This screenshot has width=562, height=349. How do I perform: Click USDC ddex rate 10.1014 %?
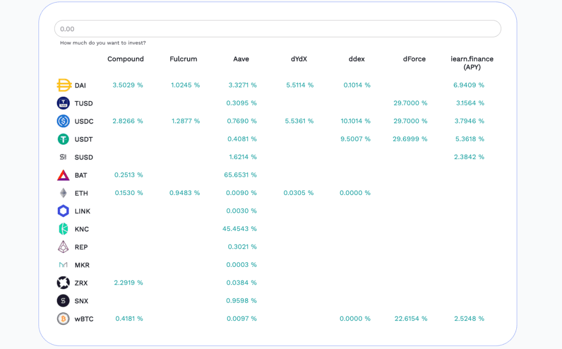(x=355, y=121)
